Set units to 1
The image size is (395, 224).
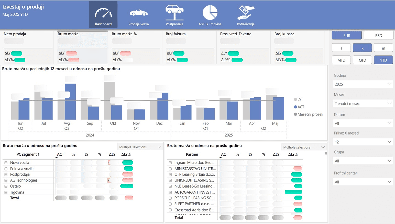click(x=341, y=48)
